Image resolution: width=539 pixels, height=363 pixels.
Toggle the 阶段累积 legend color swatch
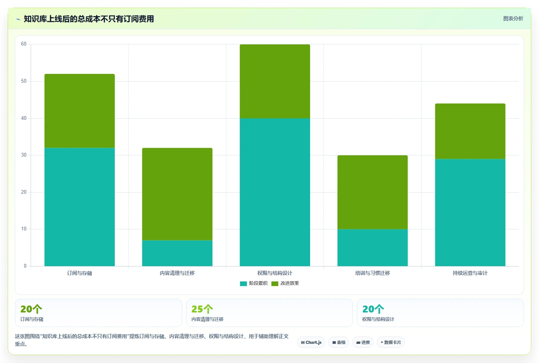[243, 284]
